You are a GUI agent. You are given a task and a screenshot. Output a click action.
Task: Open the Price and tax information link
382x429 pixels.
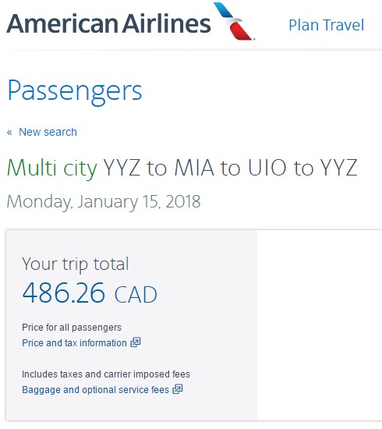coord(74,343)
